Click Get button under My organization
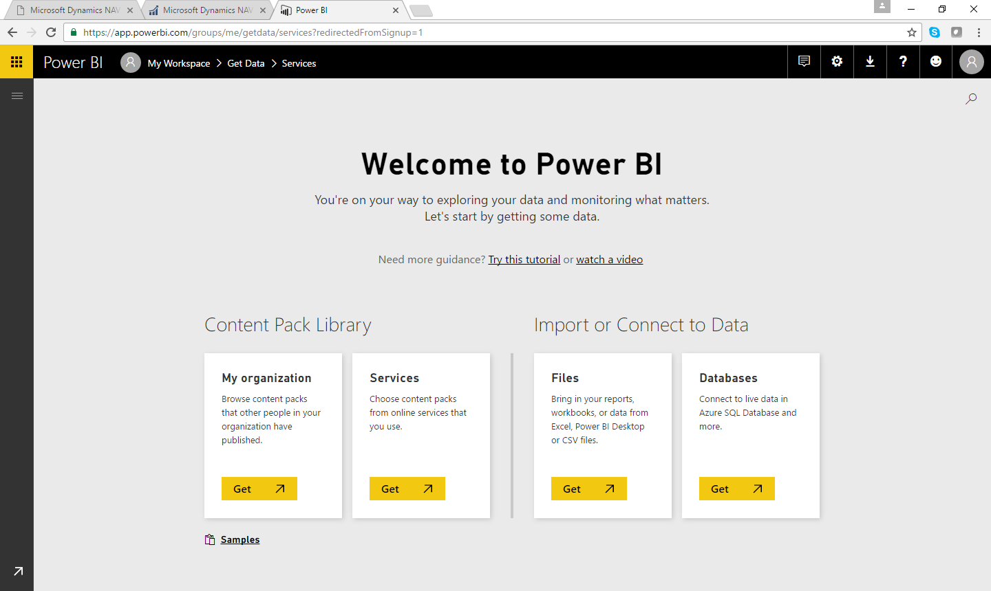 pyautogui.click(x=259, y=489)
